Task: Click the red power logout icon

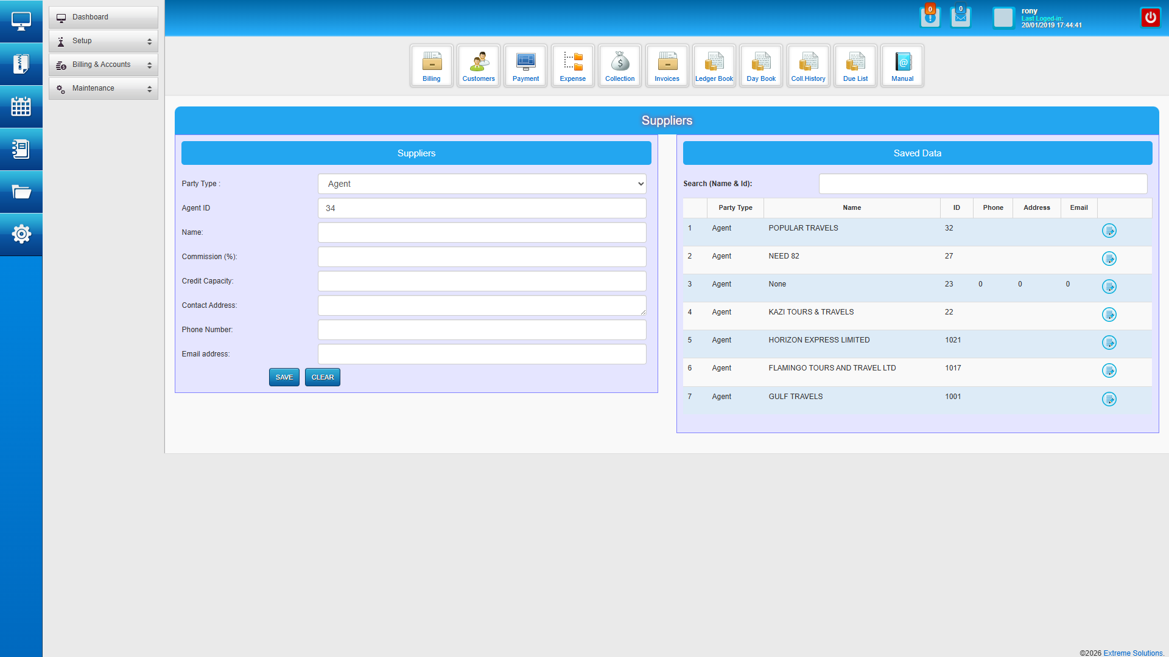Action: point(1150,18)
